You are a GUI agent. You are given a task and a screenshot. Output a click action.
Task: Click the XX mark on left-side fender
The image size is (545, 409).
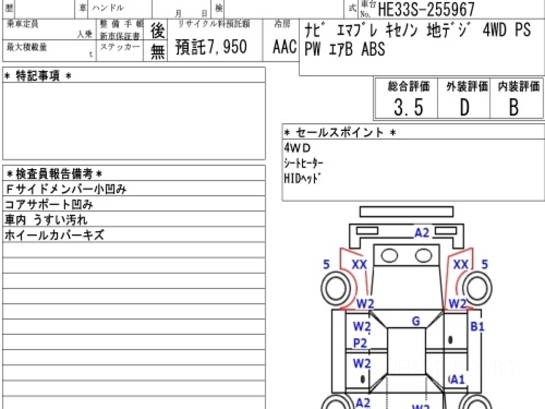pyautogui.click(x=359, y=264)
